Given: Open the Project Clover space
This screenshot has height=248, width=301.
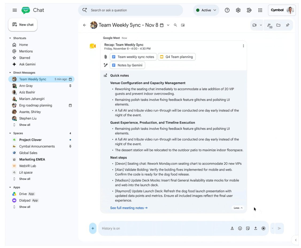Looking at the screenshot, I should [x=30, y=140].
